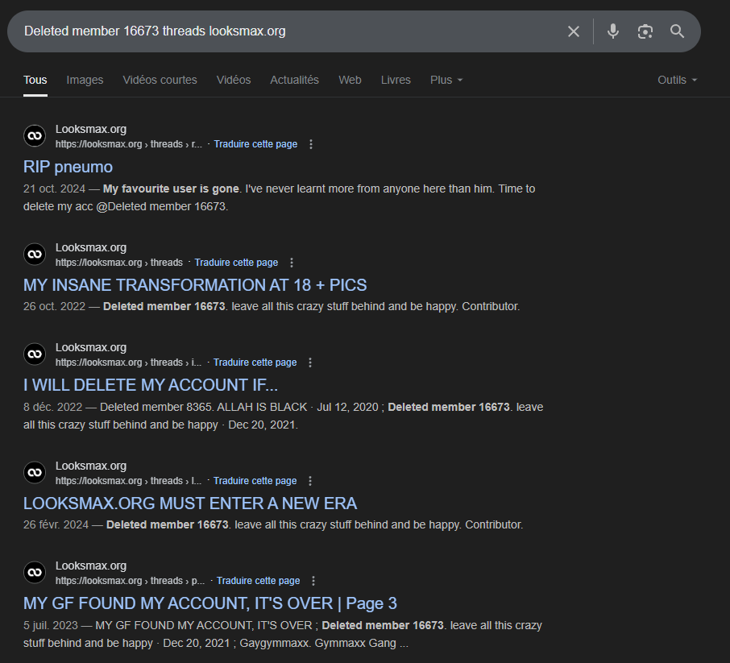The image size is (730, 663).
Task: Click the Looksmax favicon beside LOOKSMAX.ORG MUST ENTER A NEW ERA result
Action: tap(35, 473)
